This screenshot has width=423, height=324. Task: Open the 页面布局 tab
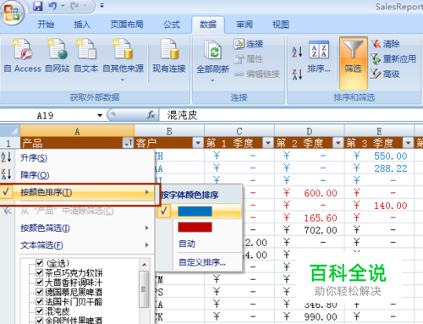(x=127, y=25)
